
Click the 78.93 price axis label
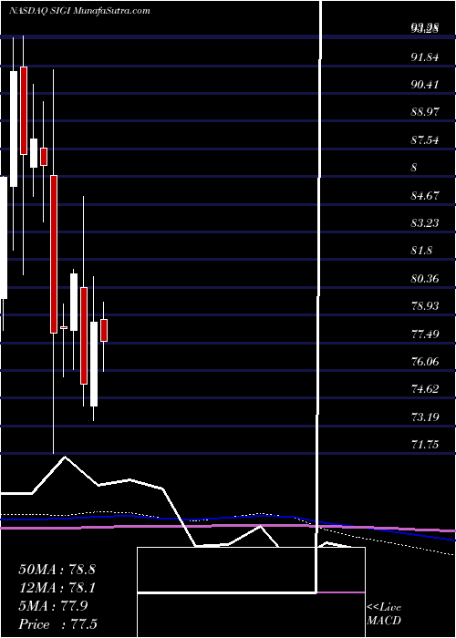pyautogui.click(x=425, y=306)
